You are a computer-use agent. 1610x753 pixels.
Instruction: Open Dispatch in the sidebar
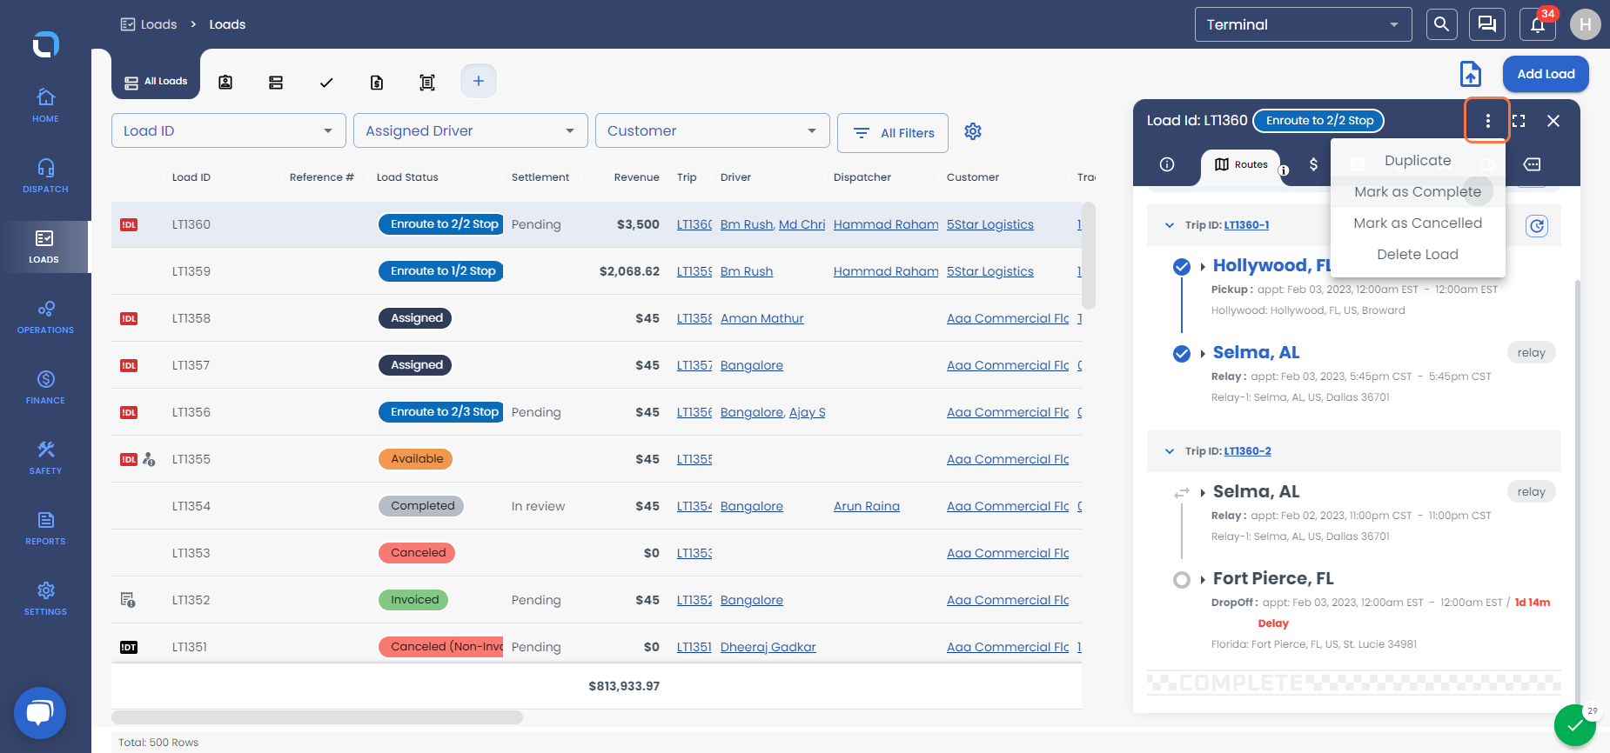click(x=45, y=176)
